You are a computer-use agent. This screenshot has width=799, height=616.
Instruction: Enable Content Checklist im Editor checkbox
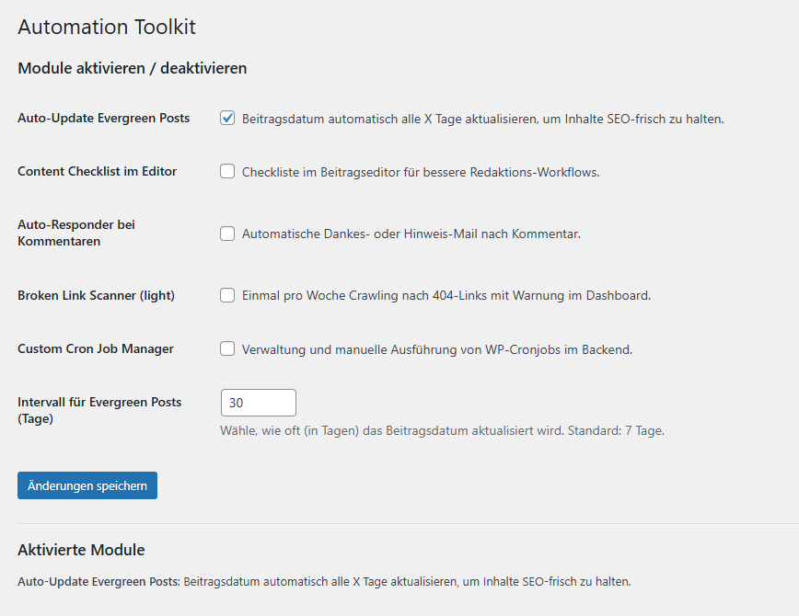coord(227,171)
